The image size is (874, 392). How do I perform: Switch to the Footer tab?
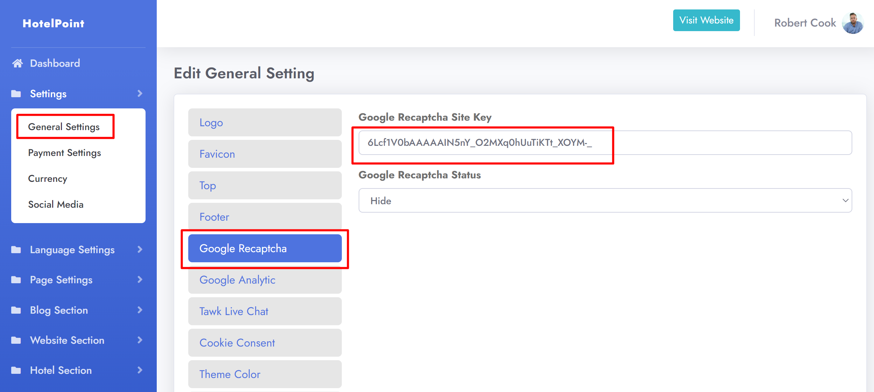pos(265,217)
